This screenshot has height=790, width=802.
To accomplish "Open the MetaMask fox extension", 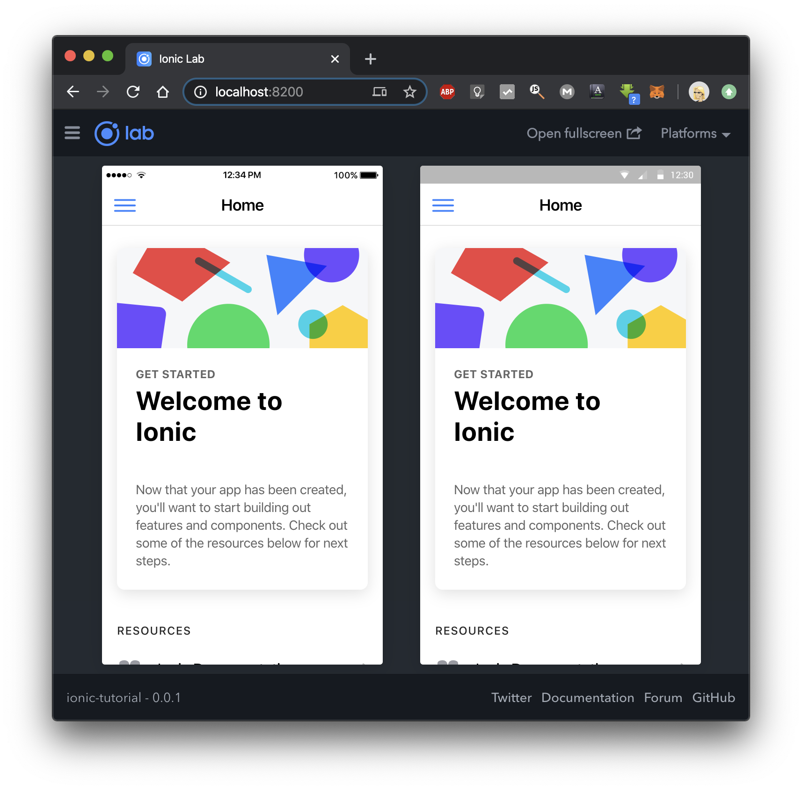I will 657,92.
